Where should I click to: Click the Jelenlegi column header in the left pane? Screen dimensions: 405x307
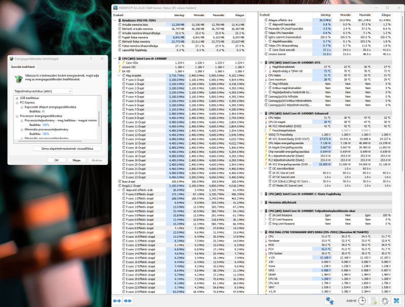point(179,15)
